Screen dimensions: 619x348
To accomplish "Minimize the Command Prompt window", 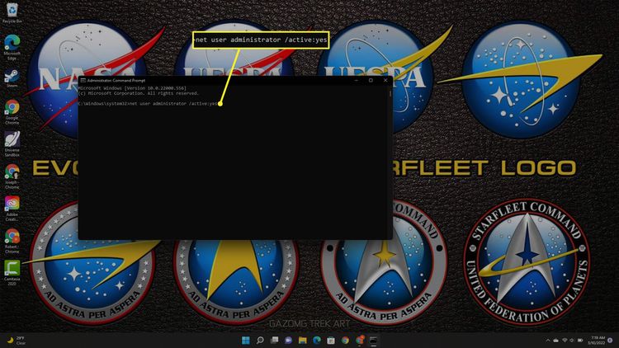I will [356, 80].
